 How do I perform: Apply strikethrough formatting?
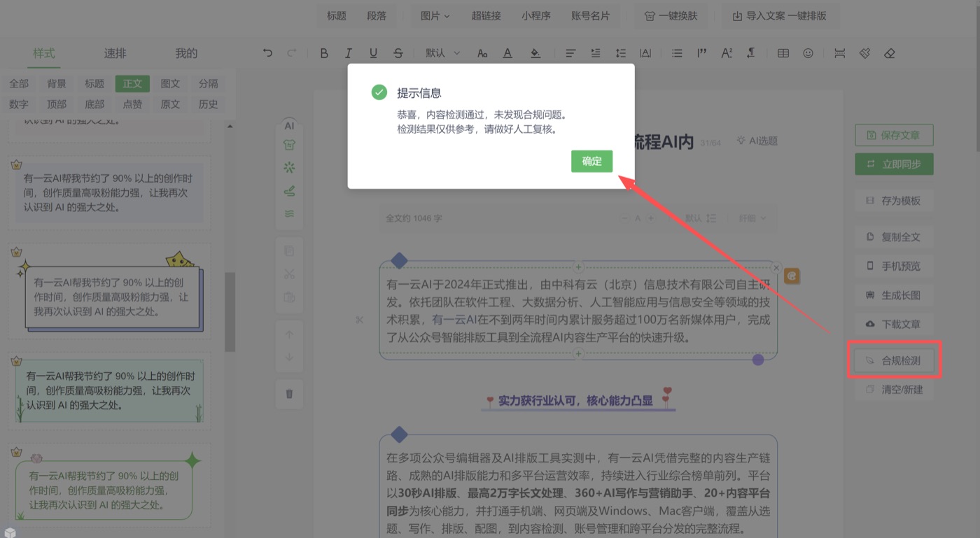click(x=398, y=53)
